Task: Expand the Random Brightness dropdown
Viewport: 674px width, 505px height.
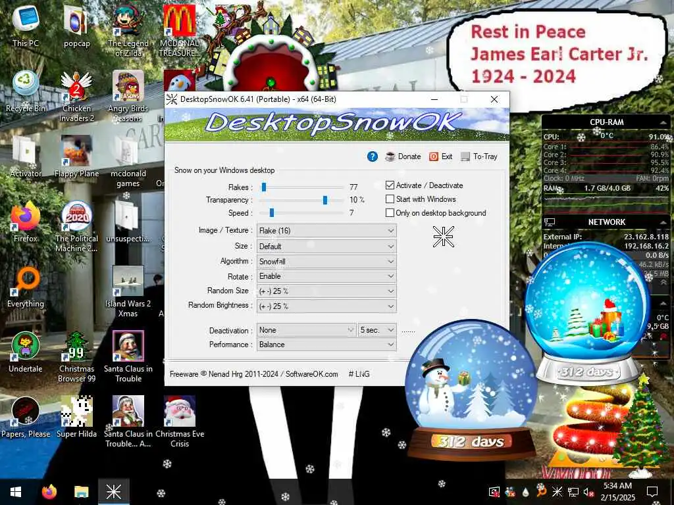Action: pos(326,306)
